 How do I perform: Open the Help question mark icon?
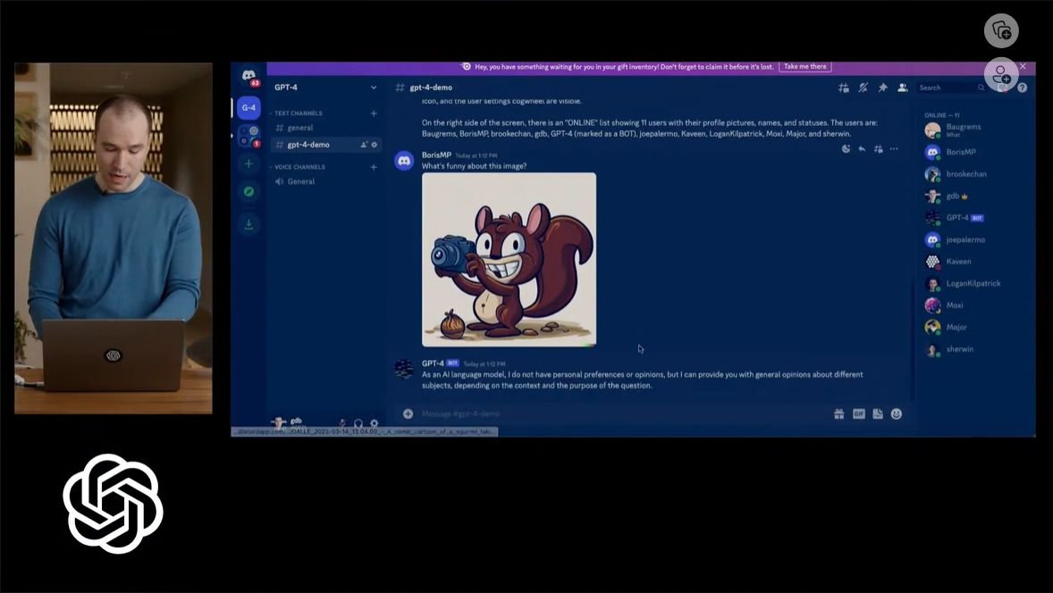[1022, 88]
